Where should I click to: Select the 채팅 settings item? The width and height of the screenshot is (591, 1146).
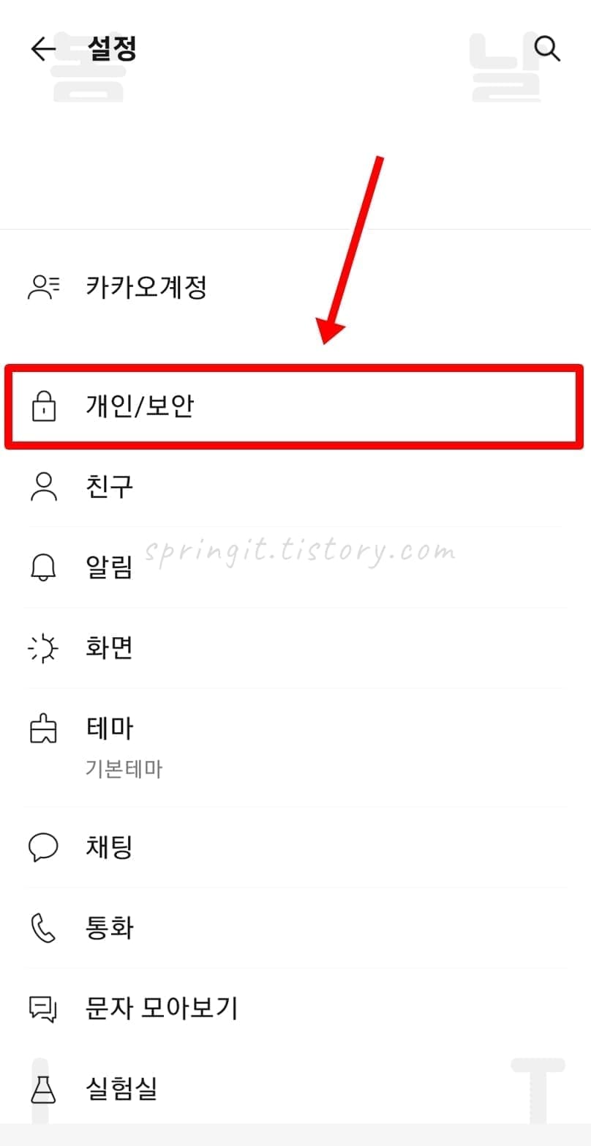[295, 847]
